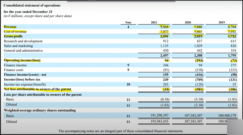
Task: Click the Consolidated statement of operations title
Action: tap(32, 6)
